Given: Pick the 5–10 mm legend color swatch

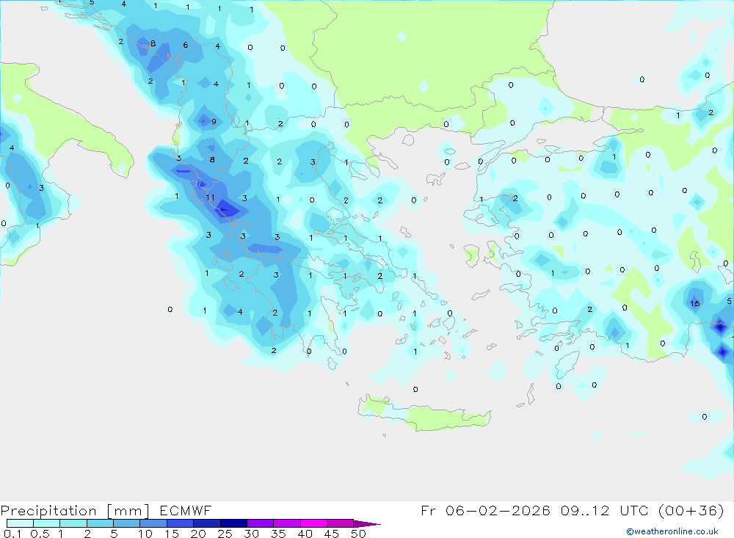Looking at the screenshot, I should [x=127, y=523].
